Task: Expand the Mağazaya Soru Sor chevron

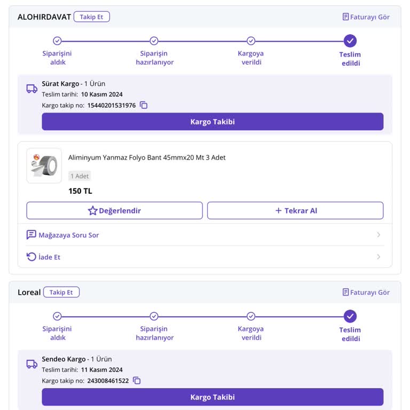Action: [379, 234]
